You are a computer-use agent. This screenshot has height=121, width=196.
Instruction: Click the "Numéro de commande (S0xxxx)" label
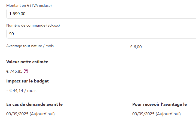33,26
